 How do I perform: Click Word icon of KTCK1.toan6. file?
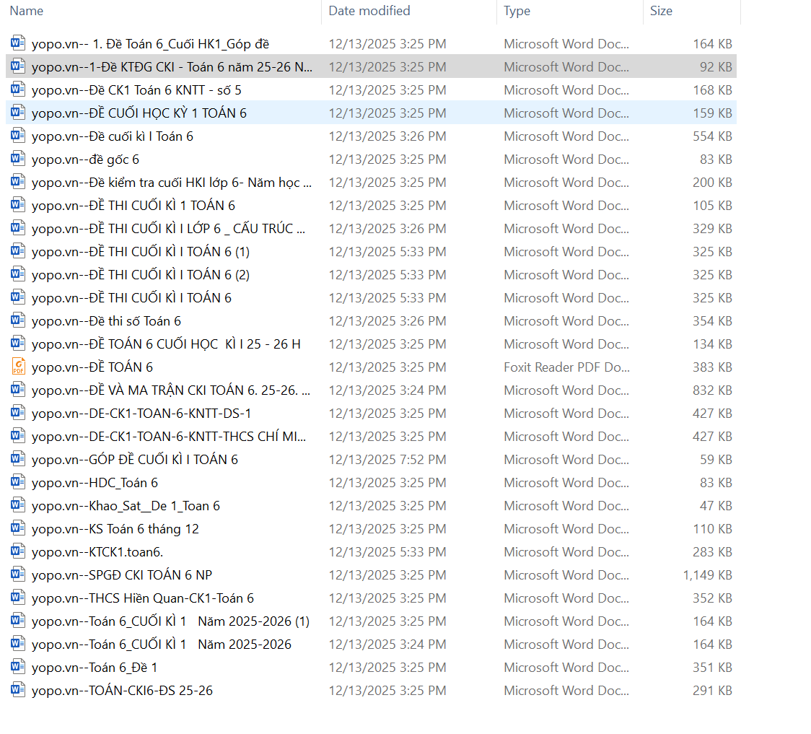pos(18,551)
